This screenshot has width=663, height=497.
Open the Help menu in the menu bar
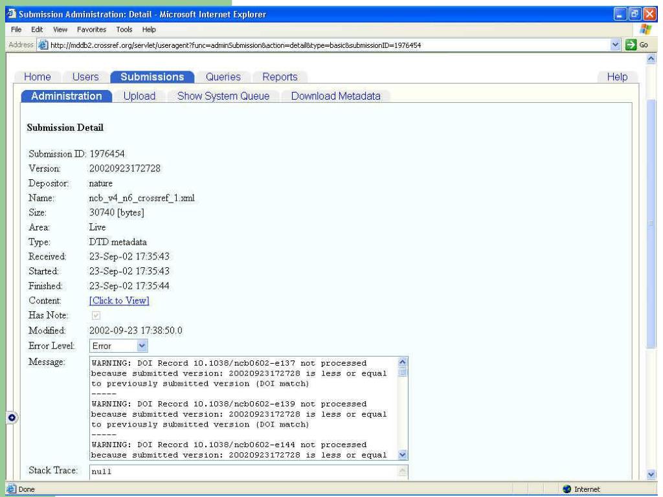click(149, 30)
